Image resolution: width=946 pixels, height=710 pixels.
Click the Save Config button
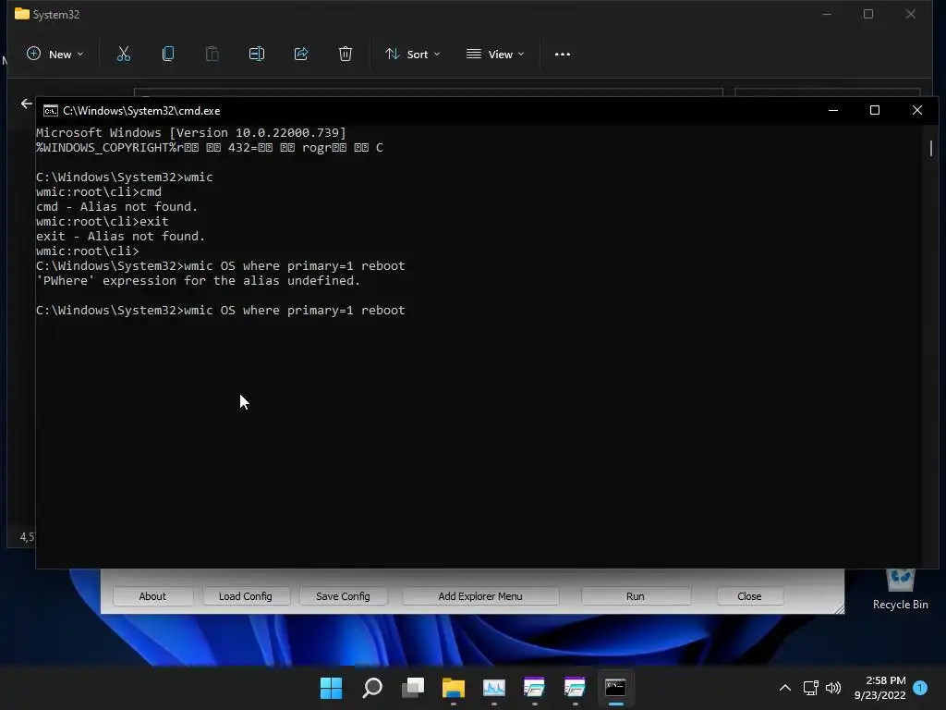click(x=343, y=596)
